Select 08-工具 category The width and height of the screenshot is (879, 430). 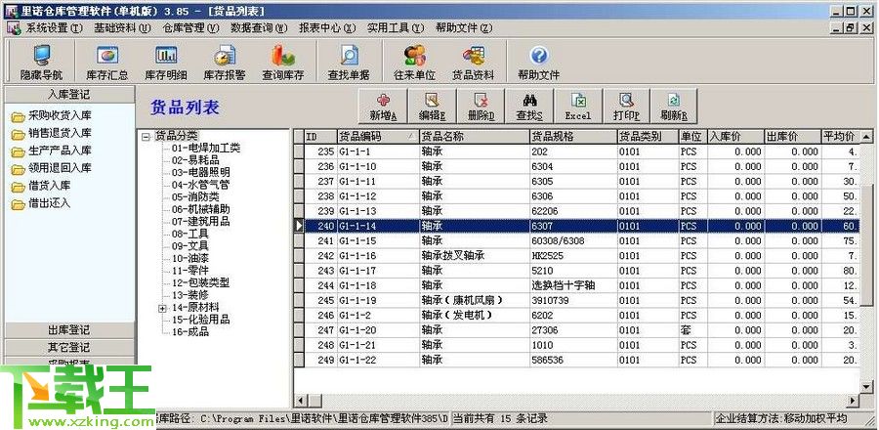(190, 234)
